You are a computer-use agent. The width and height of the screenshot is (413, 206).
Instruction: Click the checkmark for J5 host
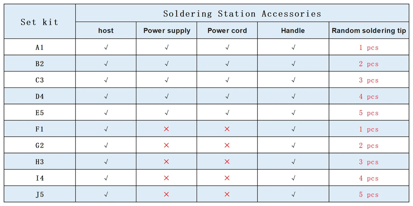tap(106, 194)
